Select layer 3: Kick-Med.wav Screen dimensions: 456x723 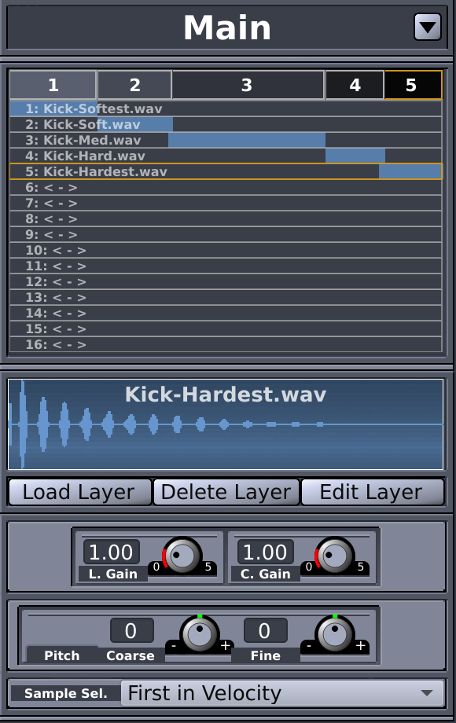click(226, 140)
